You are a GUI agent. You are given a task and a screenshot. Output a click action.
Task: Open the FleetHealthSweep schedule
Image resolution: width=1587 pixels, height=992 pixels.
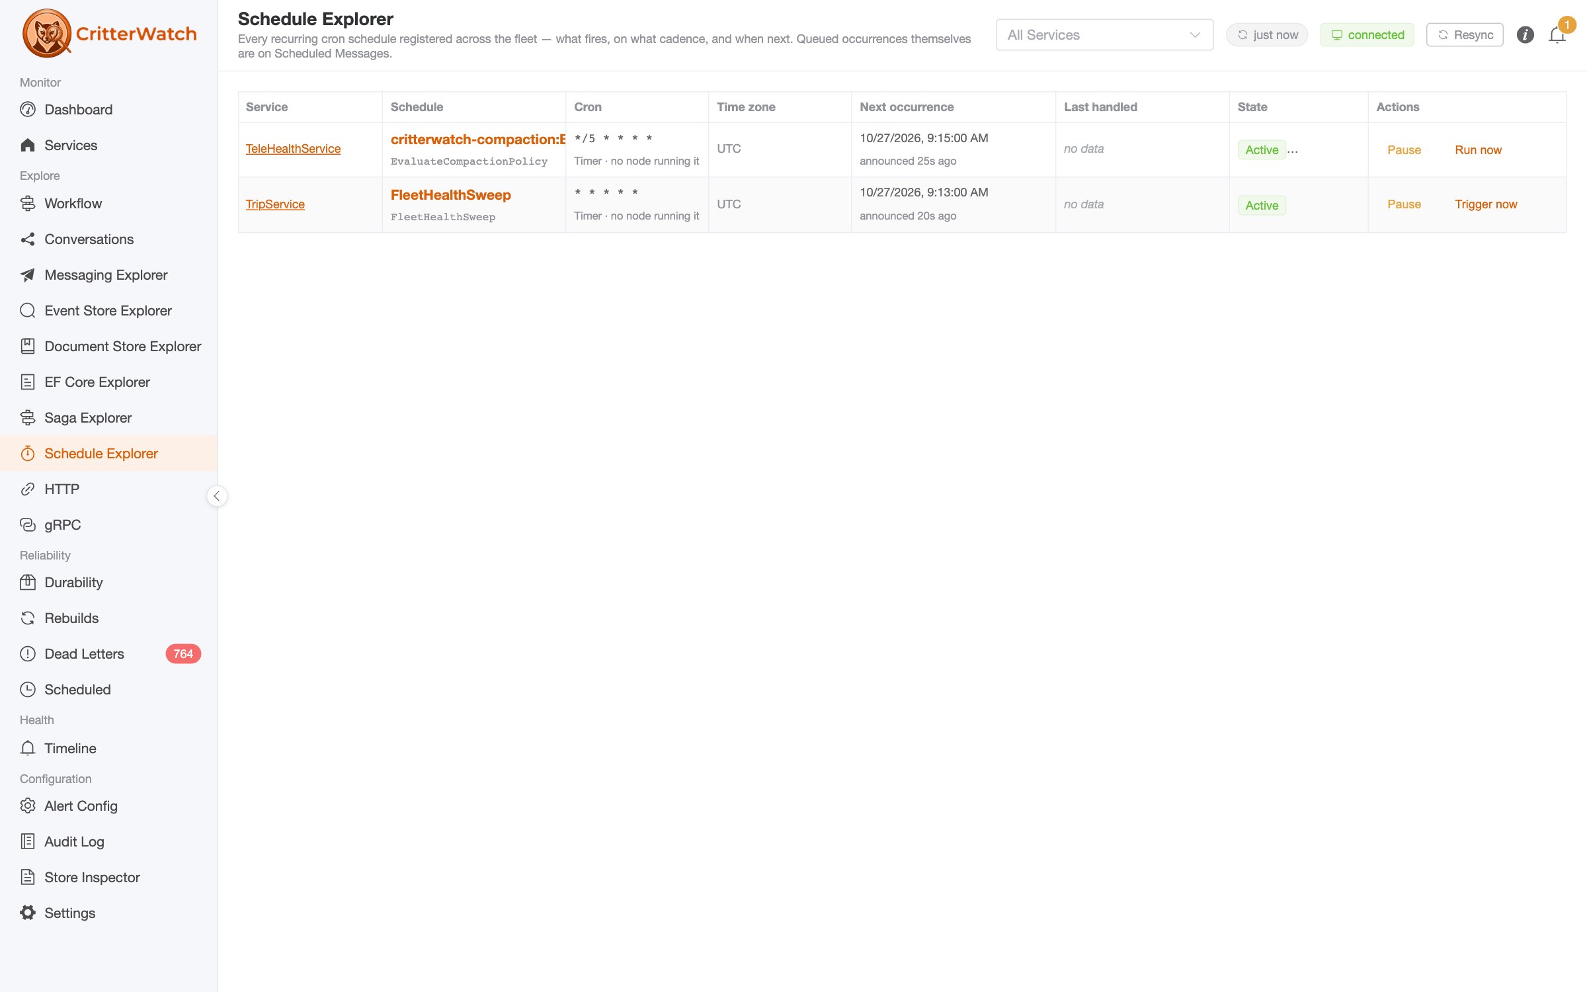pos(451,195)
